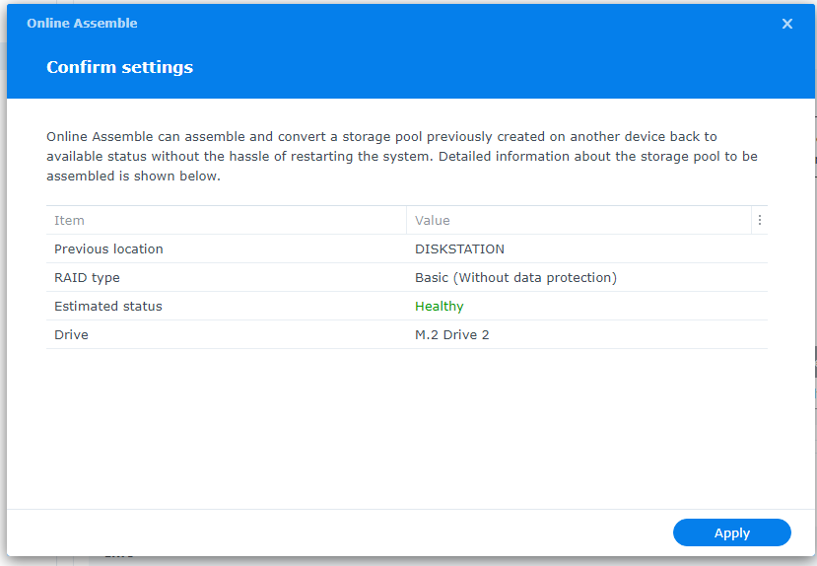Click the M.2 Drive 2 value
The image size is (817, 566).
point(451,335)
